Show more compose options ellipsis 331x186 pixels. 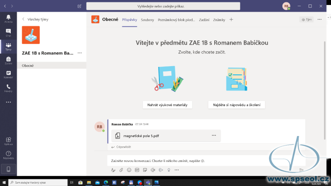click(x=177, y=170)
